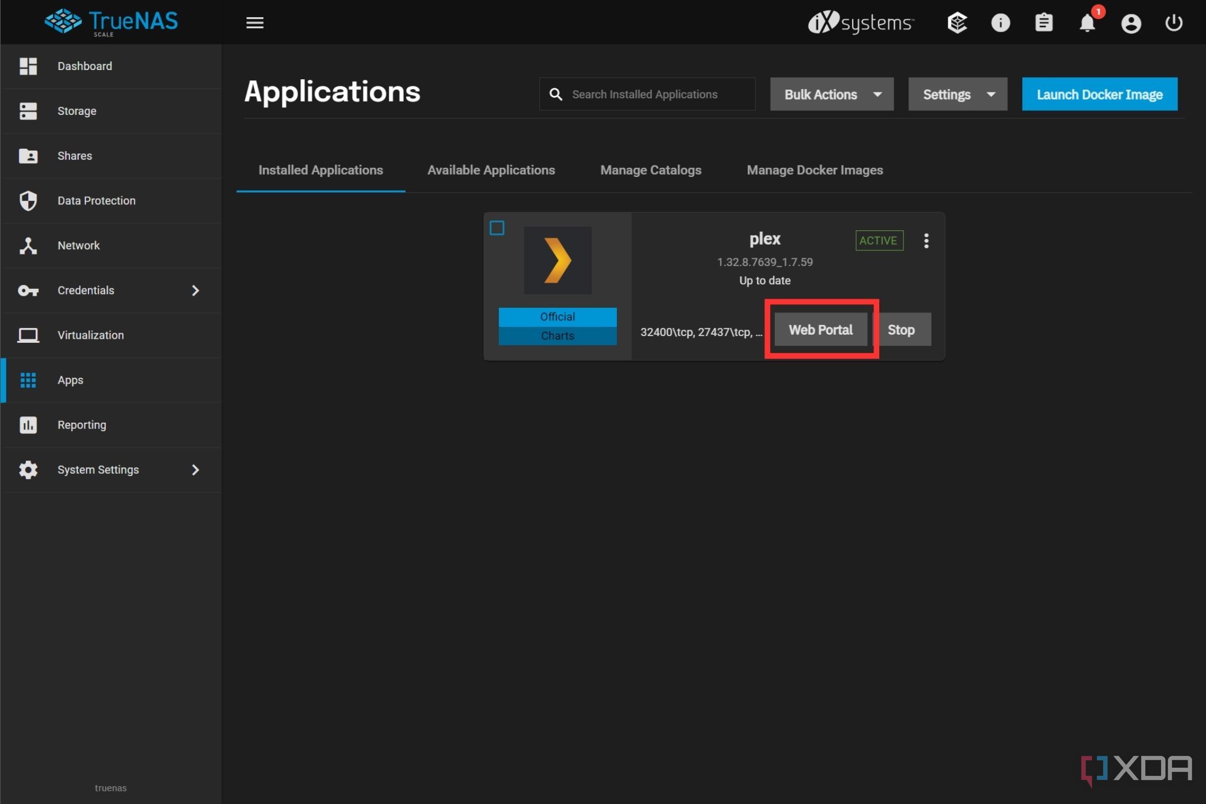1206x804 pixels.
Task: Go to Shares page
Action: point(111,156)
